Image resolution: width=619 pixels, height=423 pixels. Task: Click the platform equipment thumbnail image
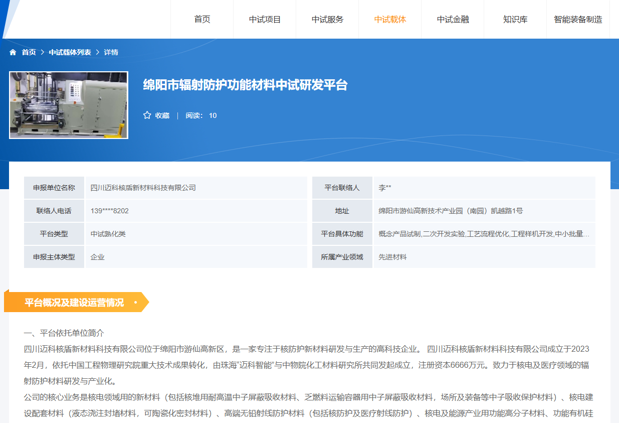[x=69, y=105]
